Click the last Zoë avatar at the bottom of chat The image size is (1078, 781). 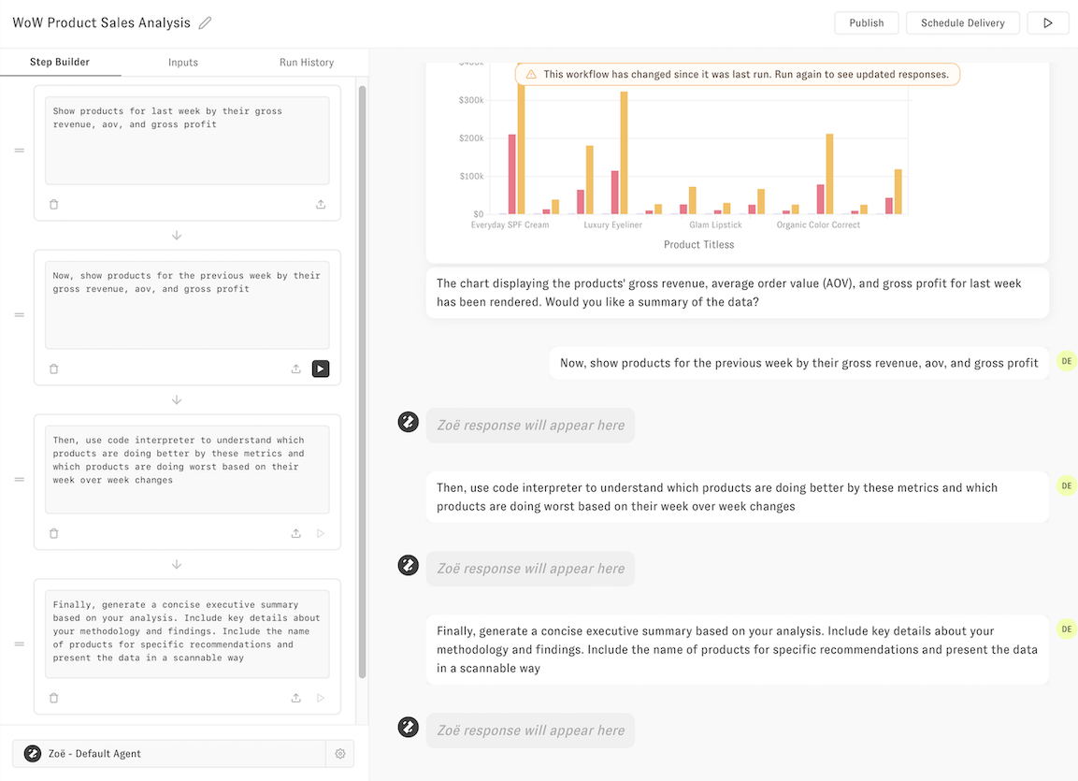[x=409, y=727]
